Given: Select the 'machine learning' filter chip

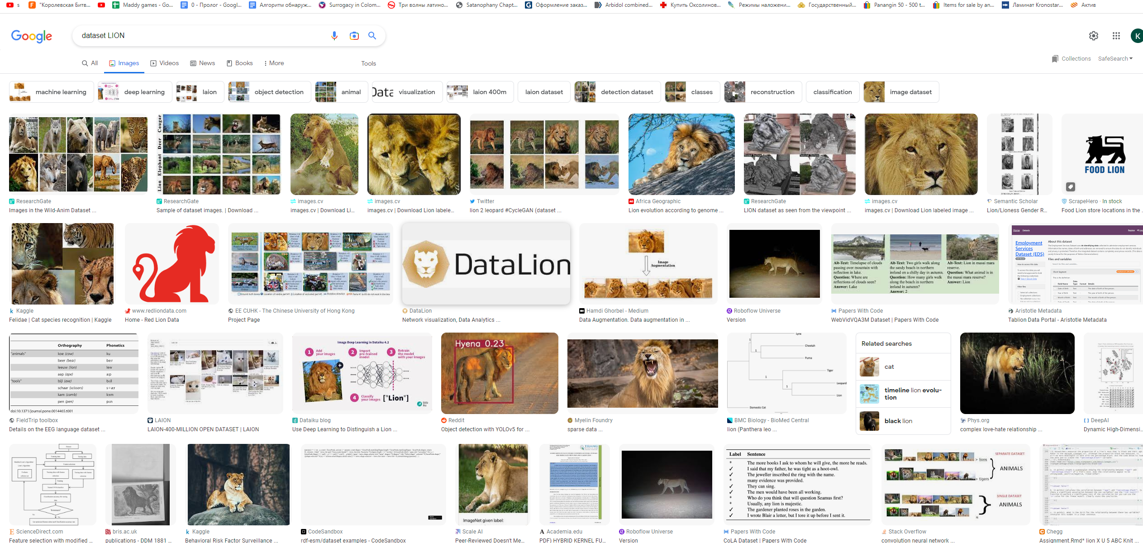Looking at the screenshot, I should pos(52,92).
